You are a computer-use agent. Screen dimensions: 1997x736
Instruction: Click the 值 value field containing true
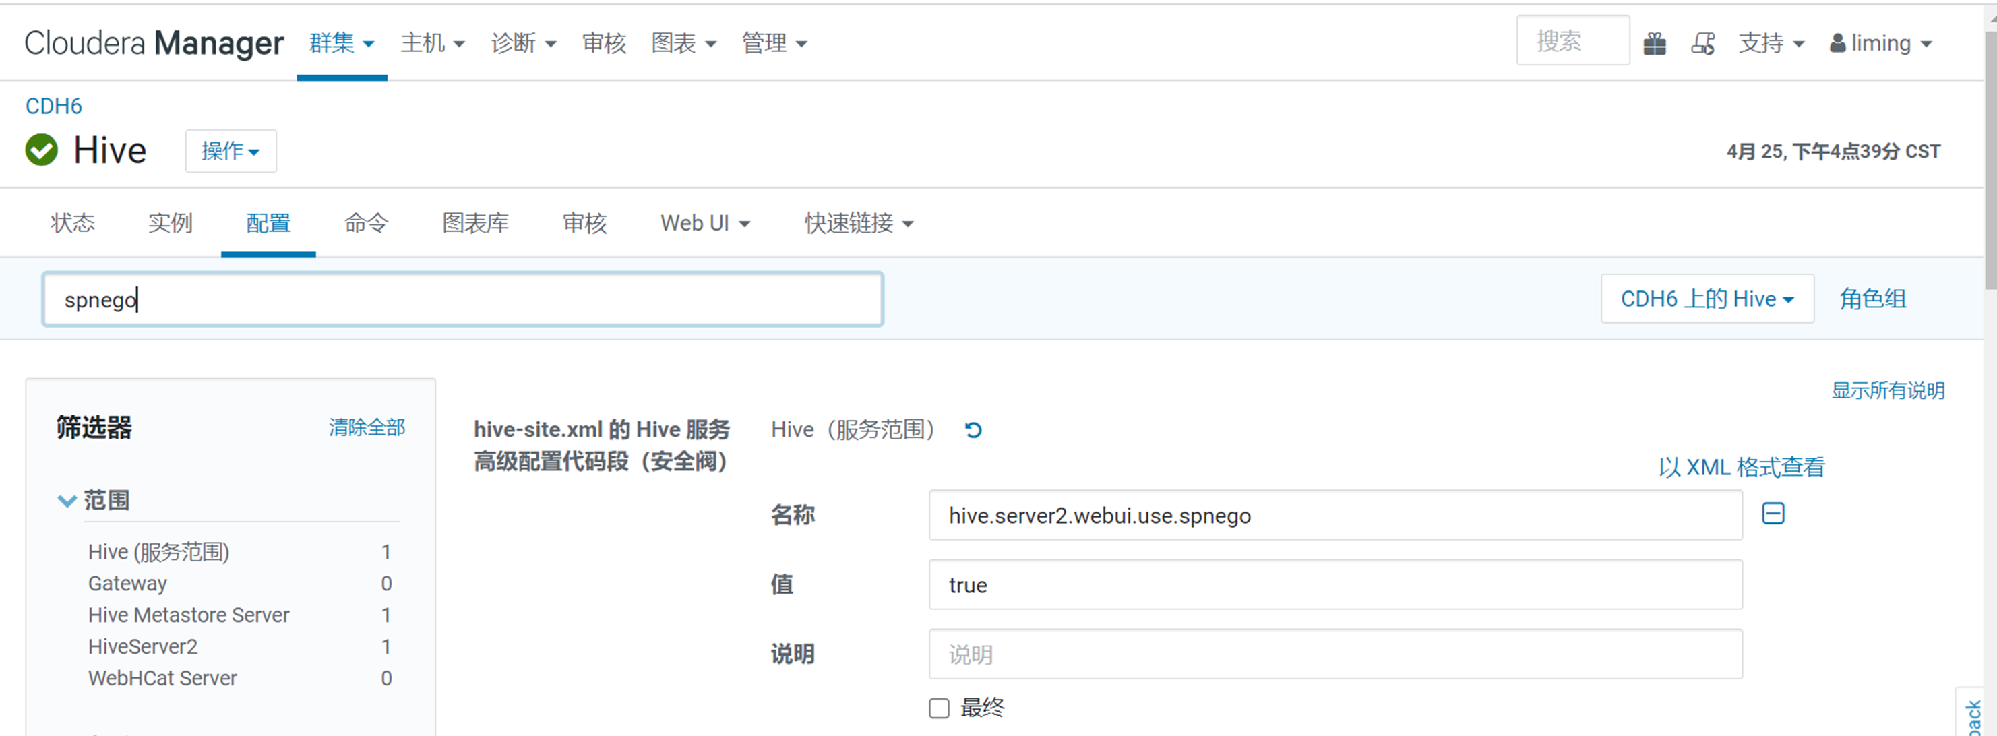1335,585
